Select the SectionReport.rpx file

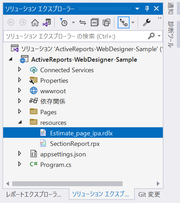pos(75,144)
